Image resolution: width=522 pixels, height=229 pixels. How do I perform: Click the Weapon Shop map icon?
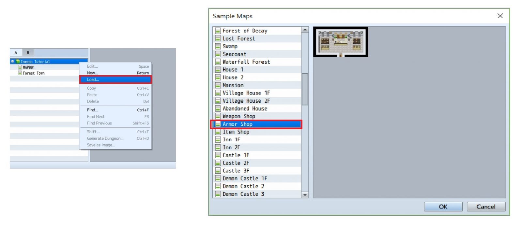tap(218, 116)
